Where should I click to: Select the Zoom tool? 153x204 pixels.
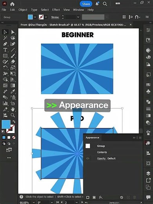13,115
